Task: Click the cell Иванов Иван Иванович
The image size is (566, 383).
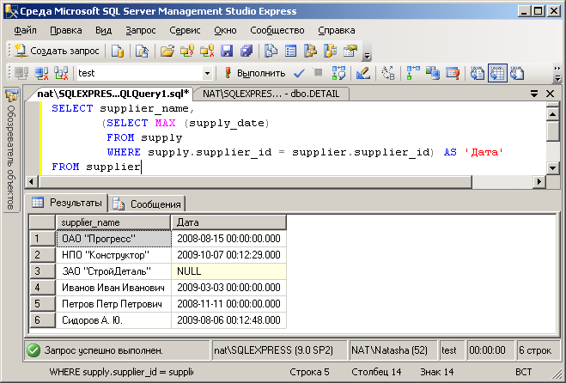Action: [113, 288]
